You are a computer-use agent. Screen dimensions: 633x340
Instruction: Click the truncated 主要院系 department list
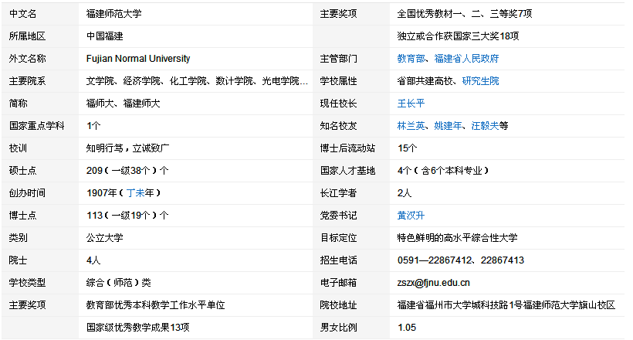(197, 81)
